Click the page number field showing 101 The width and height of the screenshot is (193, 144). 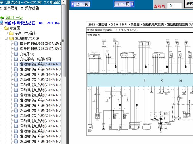coord(174,6)
